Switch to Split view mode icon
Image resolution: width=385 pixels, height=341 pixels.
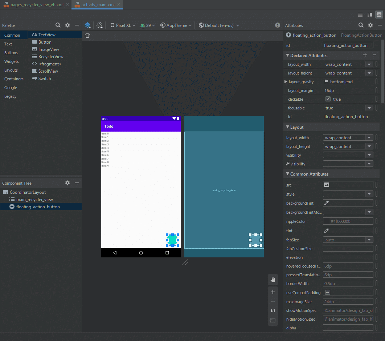(x=370, y=15)
